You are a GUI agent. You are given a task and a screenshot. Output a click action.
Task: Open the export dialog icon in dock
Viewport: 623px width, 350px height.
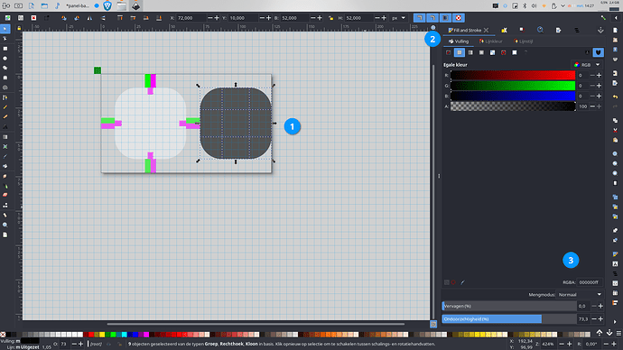[x=558, y=30]
